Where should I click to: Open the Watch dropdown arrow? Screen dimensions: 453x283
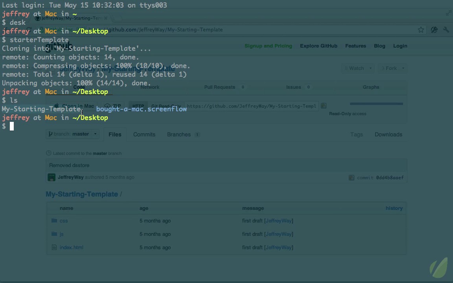click(370, 68)
